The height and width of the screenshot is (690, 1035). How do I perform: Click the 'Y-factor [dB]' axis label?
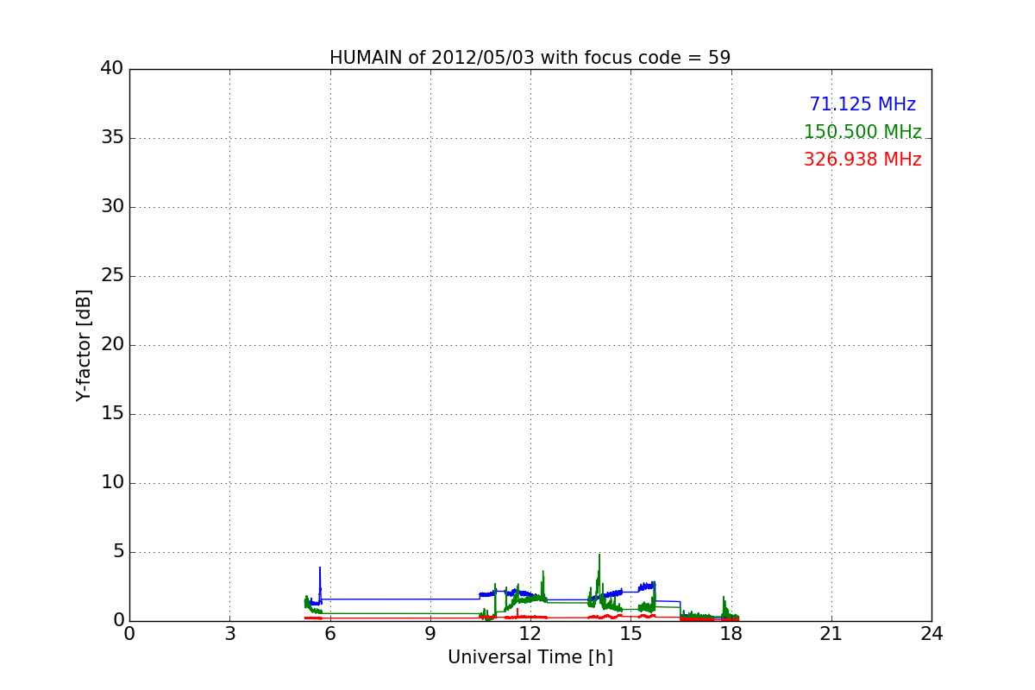point(84,345)
